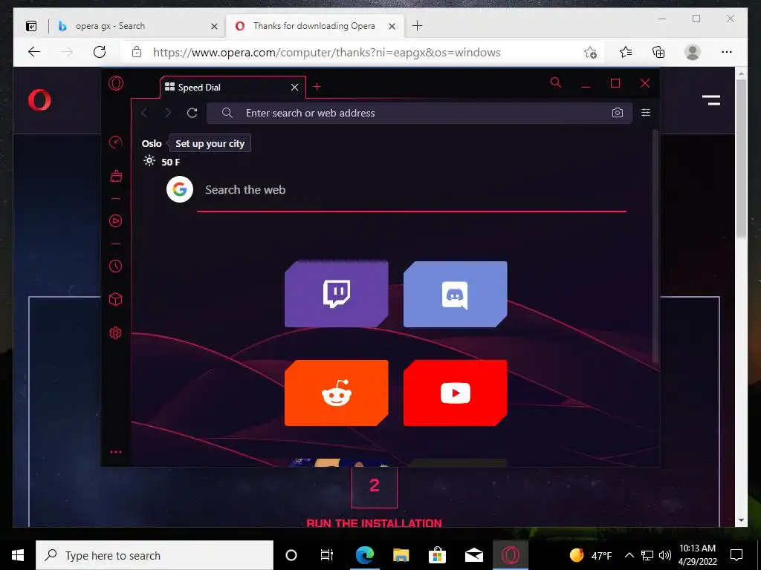Image resolution: width=761 pixels, height=570 pixels.
Task: Click the 50 F temperature reading
Action: 170,162
